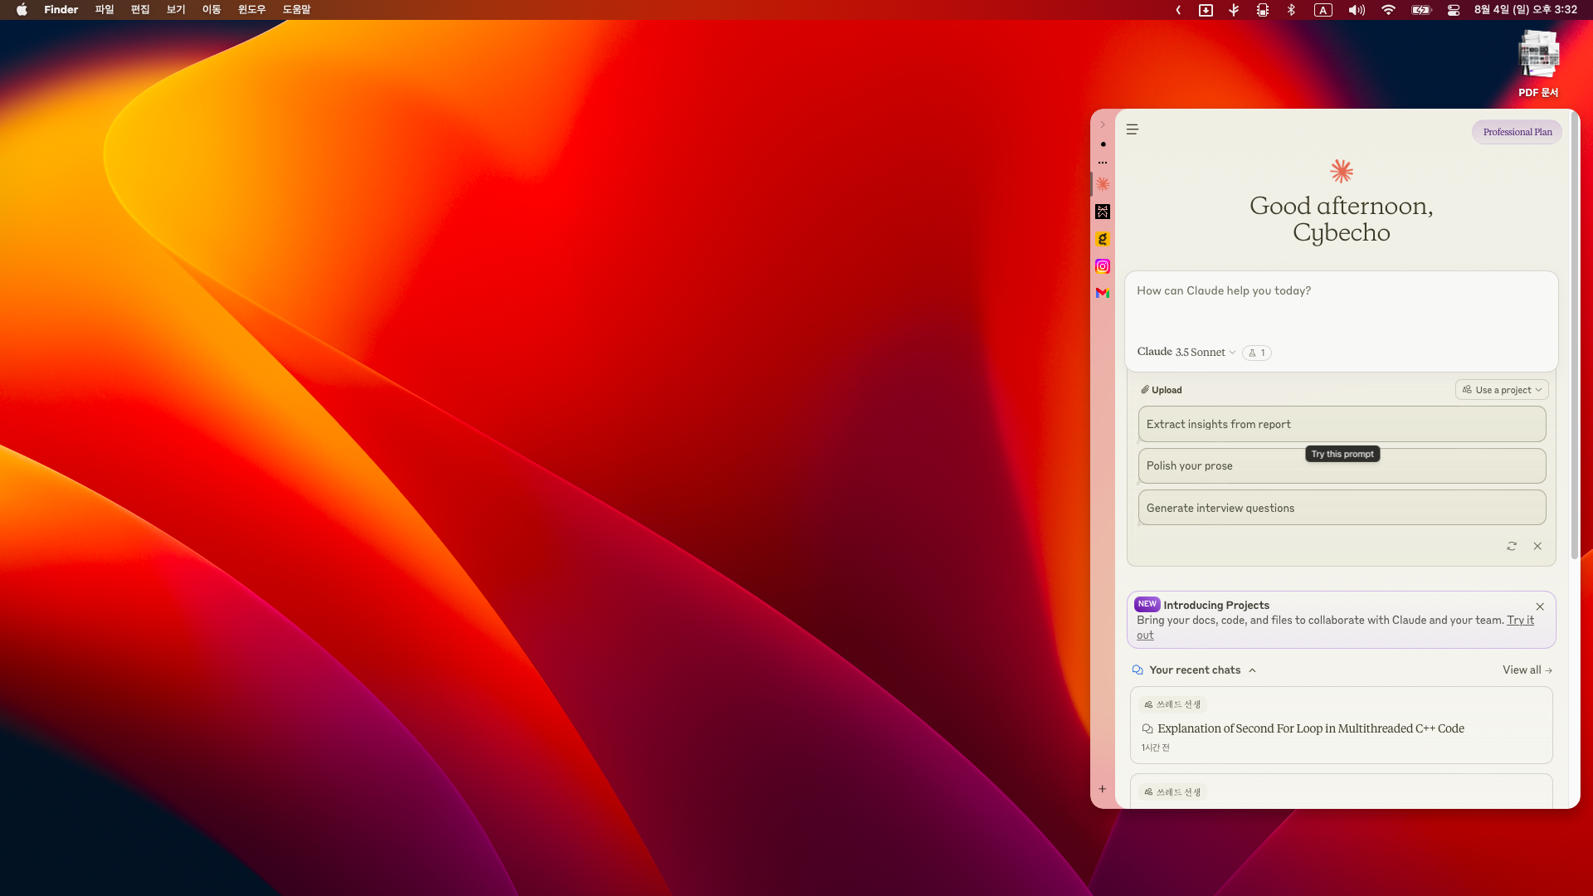This screenshot has height=896, width=1593.
Task: Choose 'Polish your prose' prompt
Action: [x=1342, y=466]
